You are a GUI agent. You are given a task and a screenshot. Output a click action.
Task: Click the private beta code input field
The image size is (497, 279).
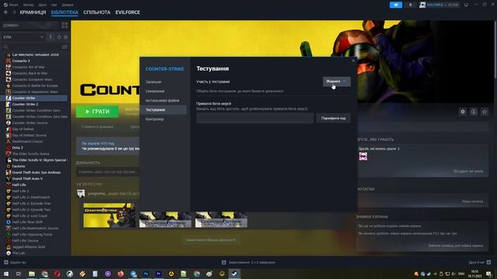(x=255, y=119)
